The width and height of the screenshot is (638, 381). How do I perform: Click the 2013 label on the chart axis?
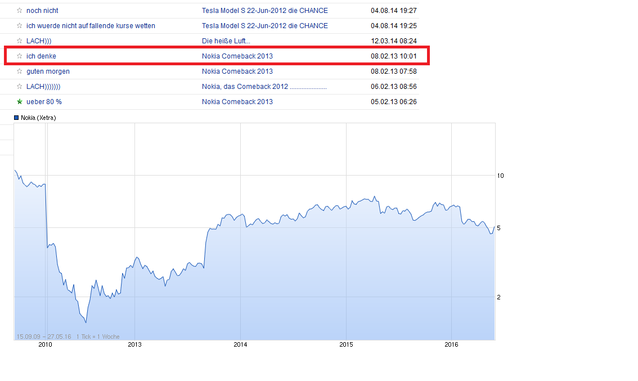pos(134,344)
